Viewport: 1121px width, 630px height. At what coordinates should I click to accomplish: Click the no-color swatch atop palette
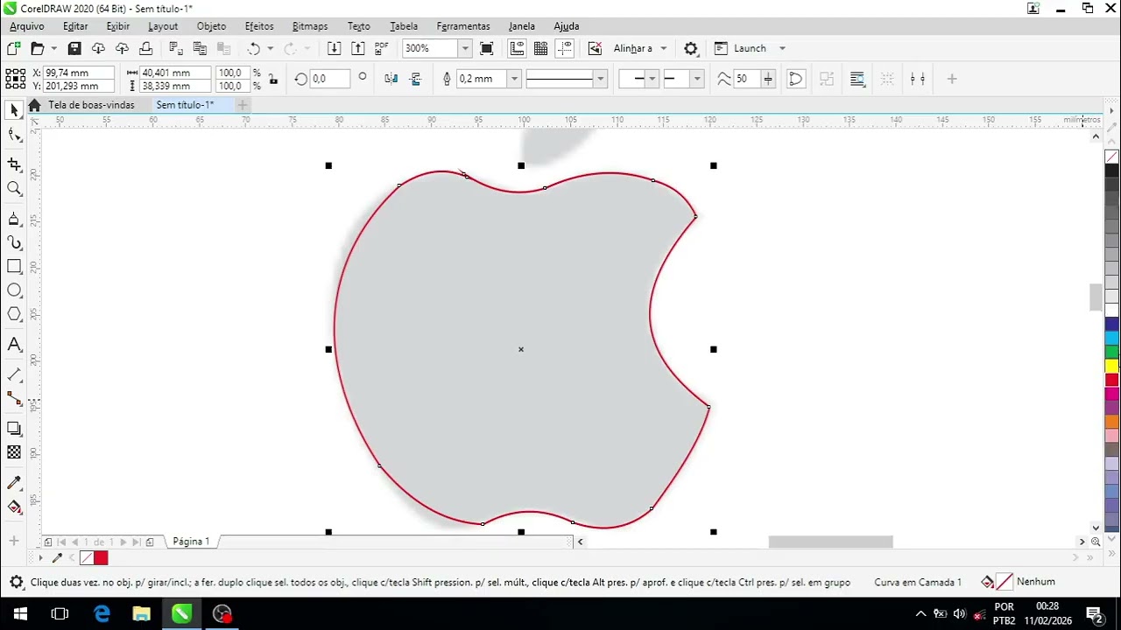click(1112, 157)
